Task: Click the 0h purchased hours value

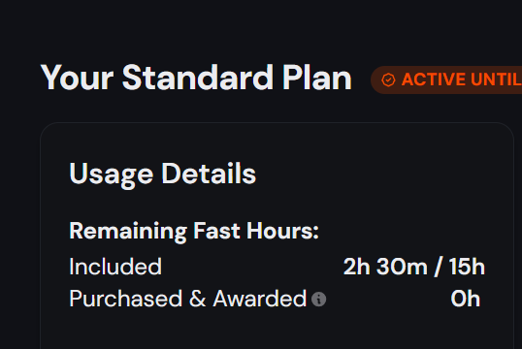Action: click(466, 299)
